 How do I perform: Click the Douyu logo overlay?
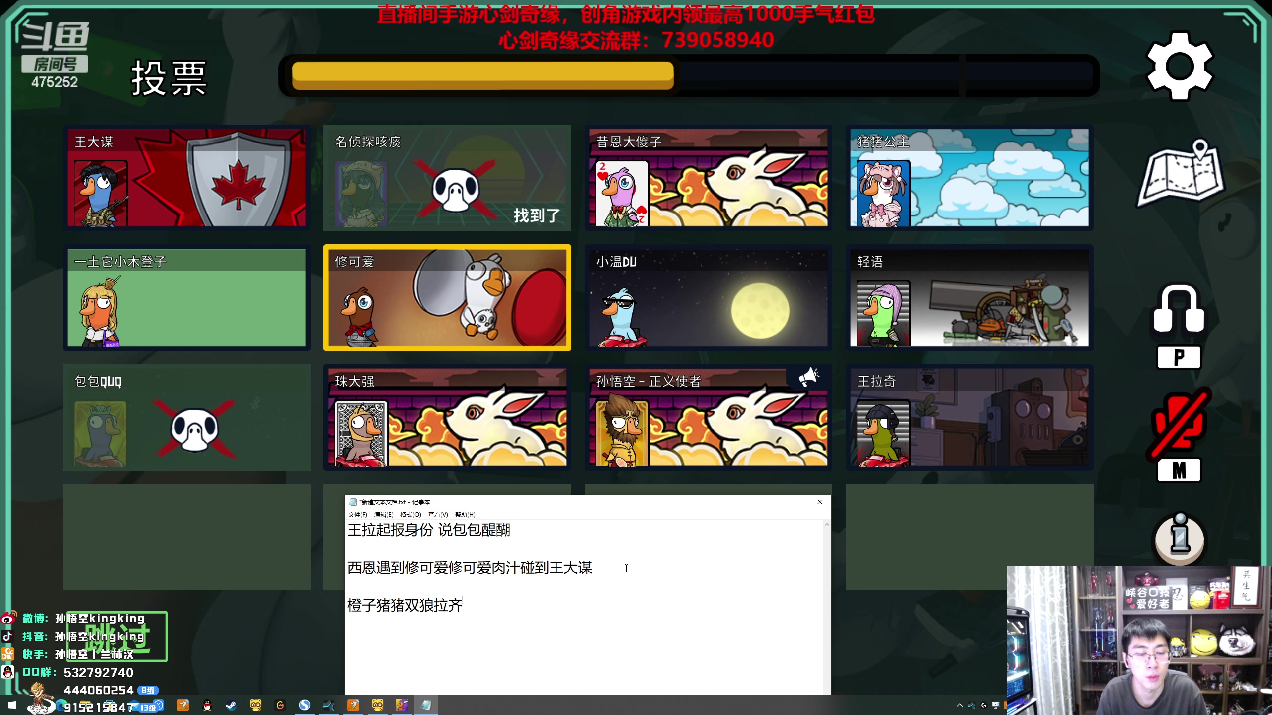55,36
